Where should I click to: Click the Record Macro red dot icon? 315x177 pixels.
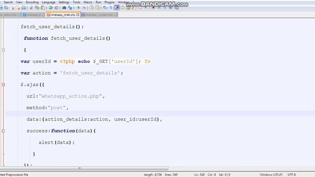click(x=153, y=8)
